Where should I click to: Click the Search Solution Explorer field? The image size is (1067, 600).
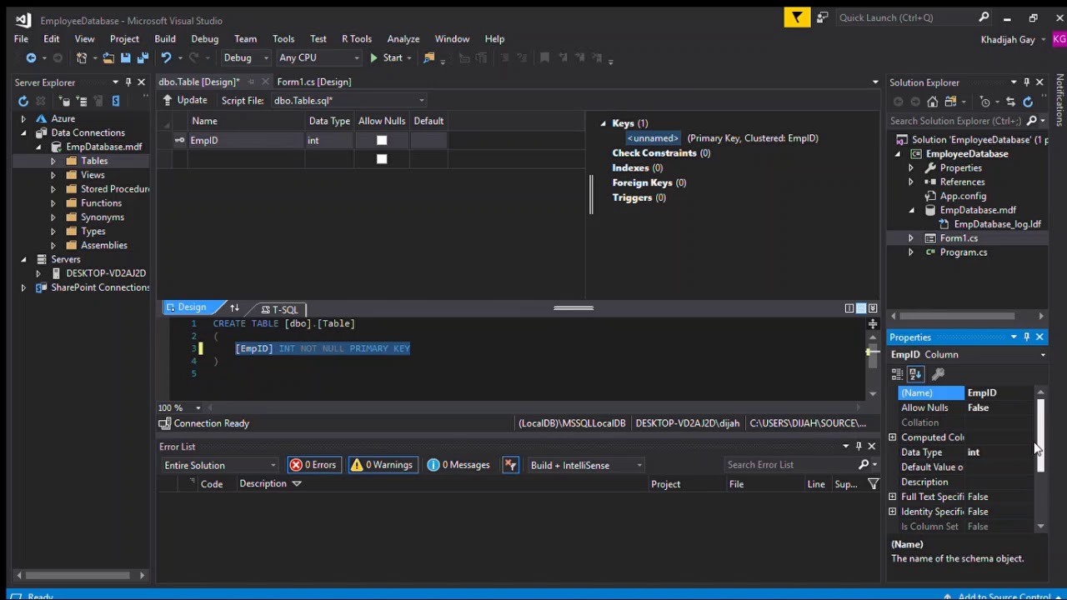[x=955, y=121]
